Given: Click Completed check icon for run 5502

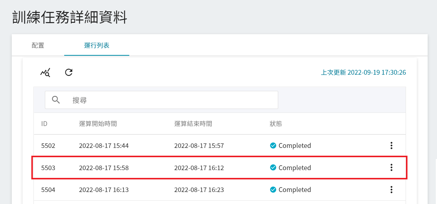Looking at the screenshot, I should tap(273, 146).
